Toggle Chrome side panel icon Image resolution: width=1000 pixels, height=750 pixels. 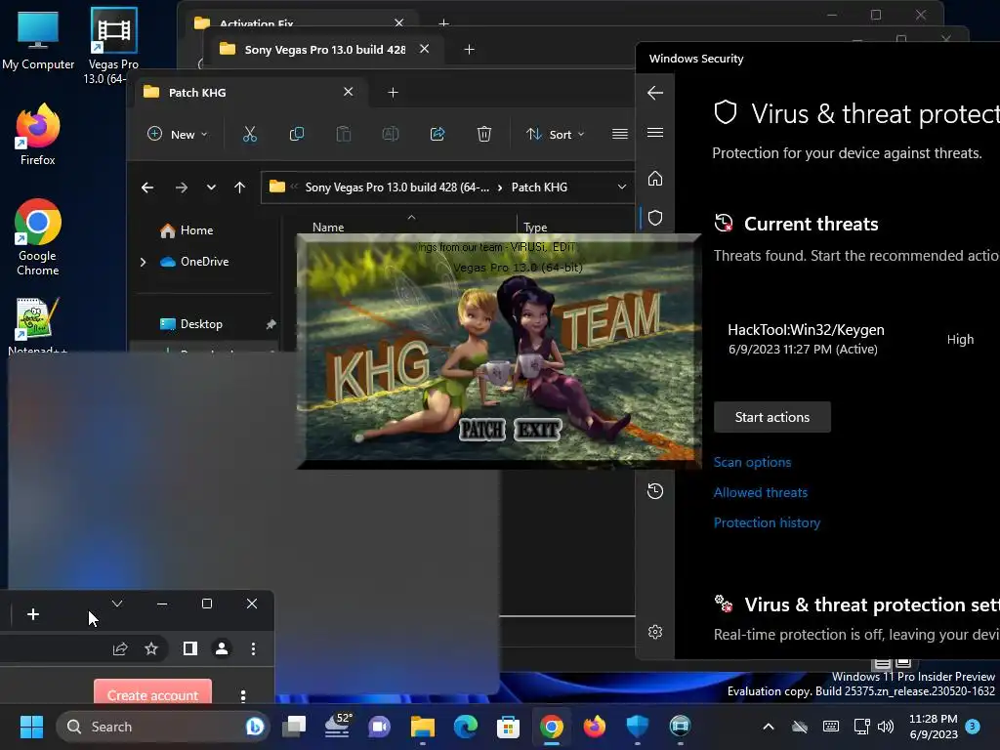pyautogui.click(x=190, y=648)
